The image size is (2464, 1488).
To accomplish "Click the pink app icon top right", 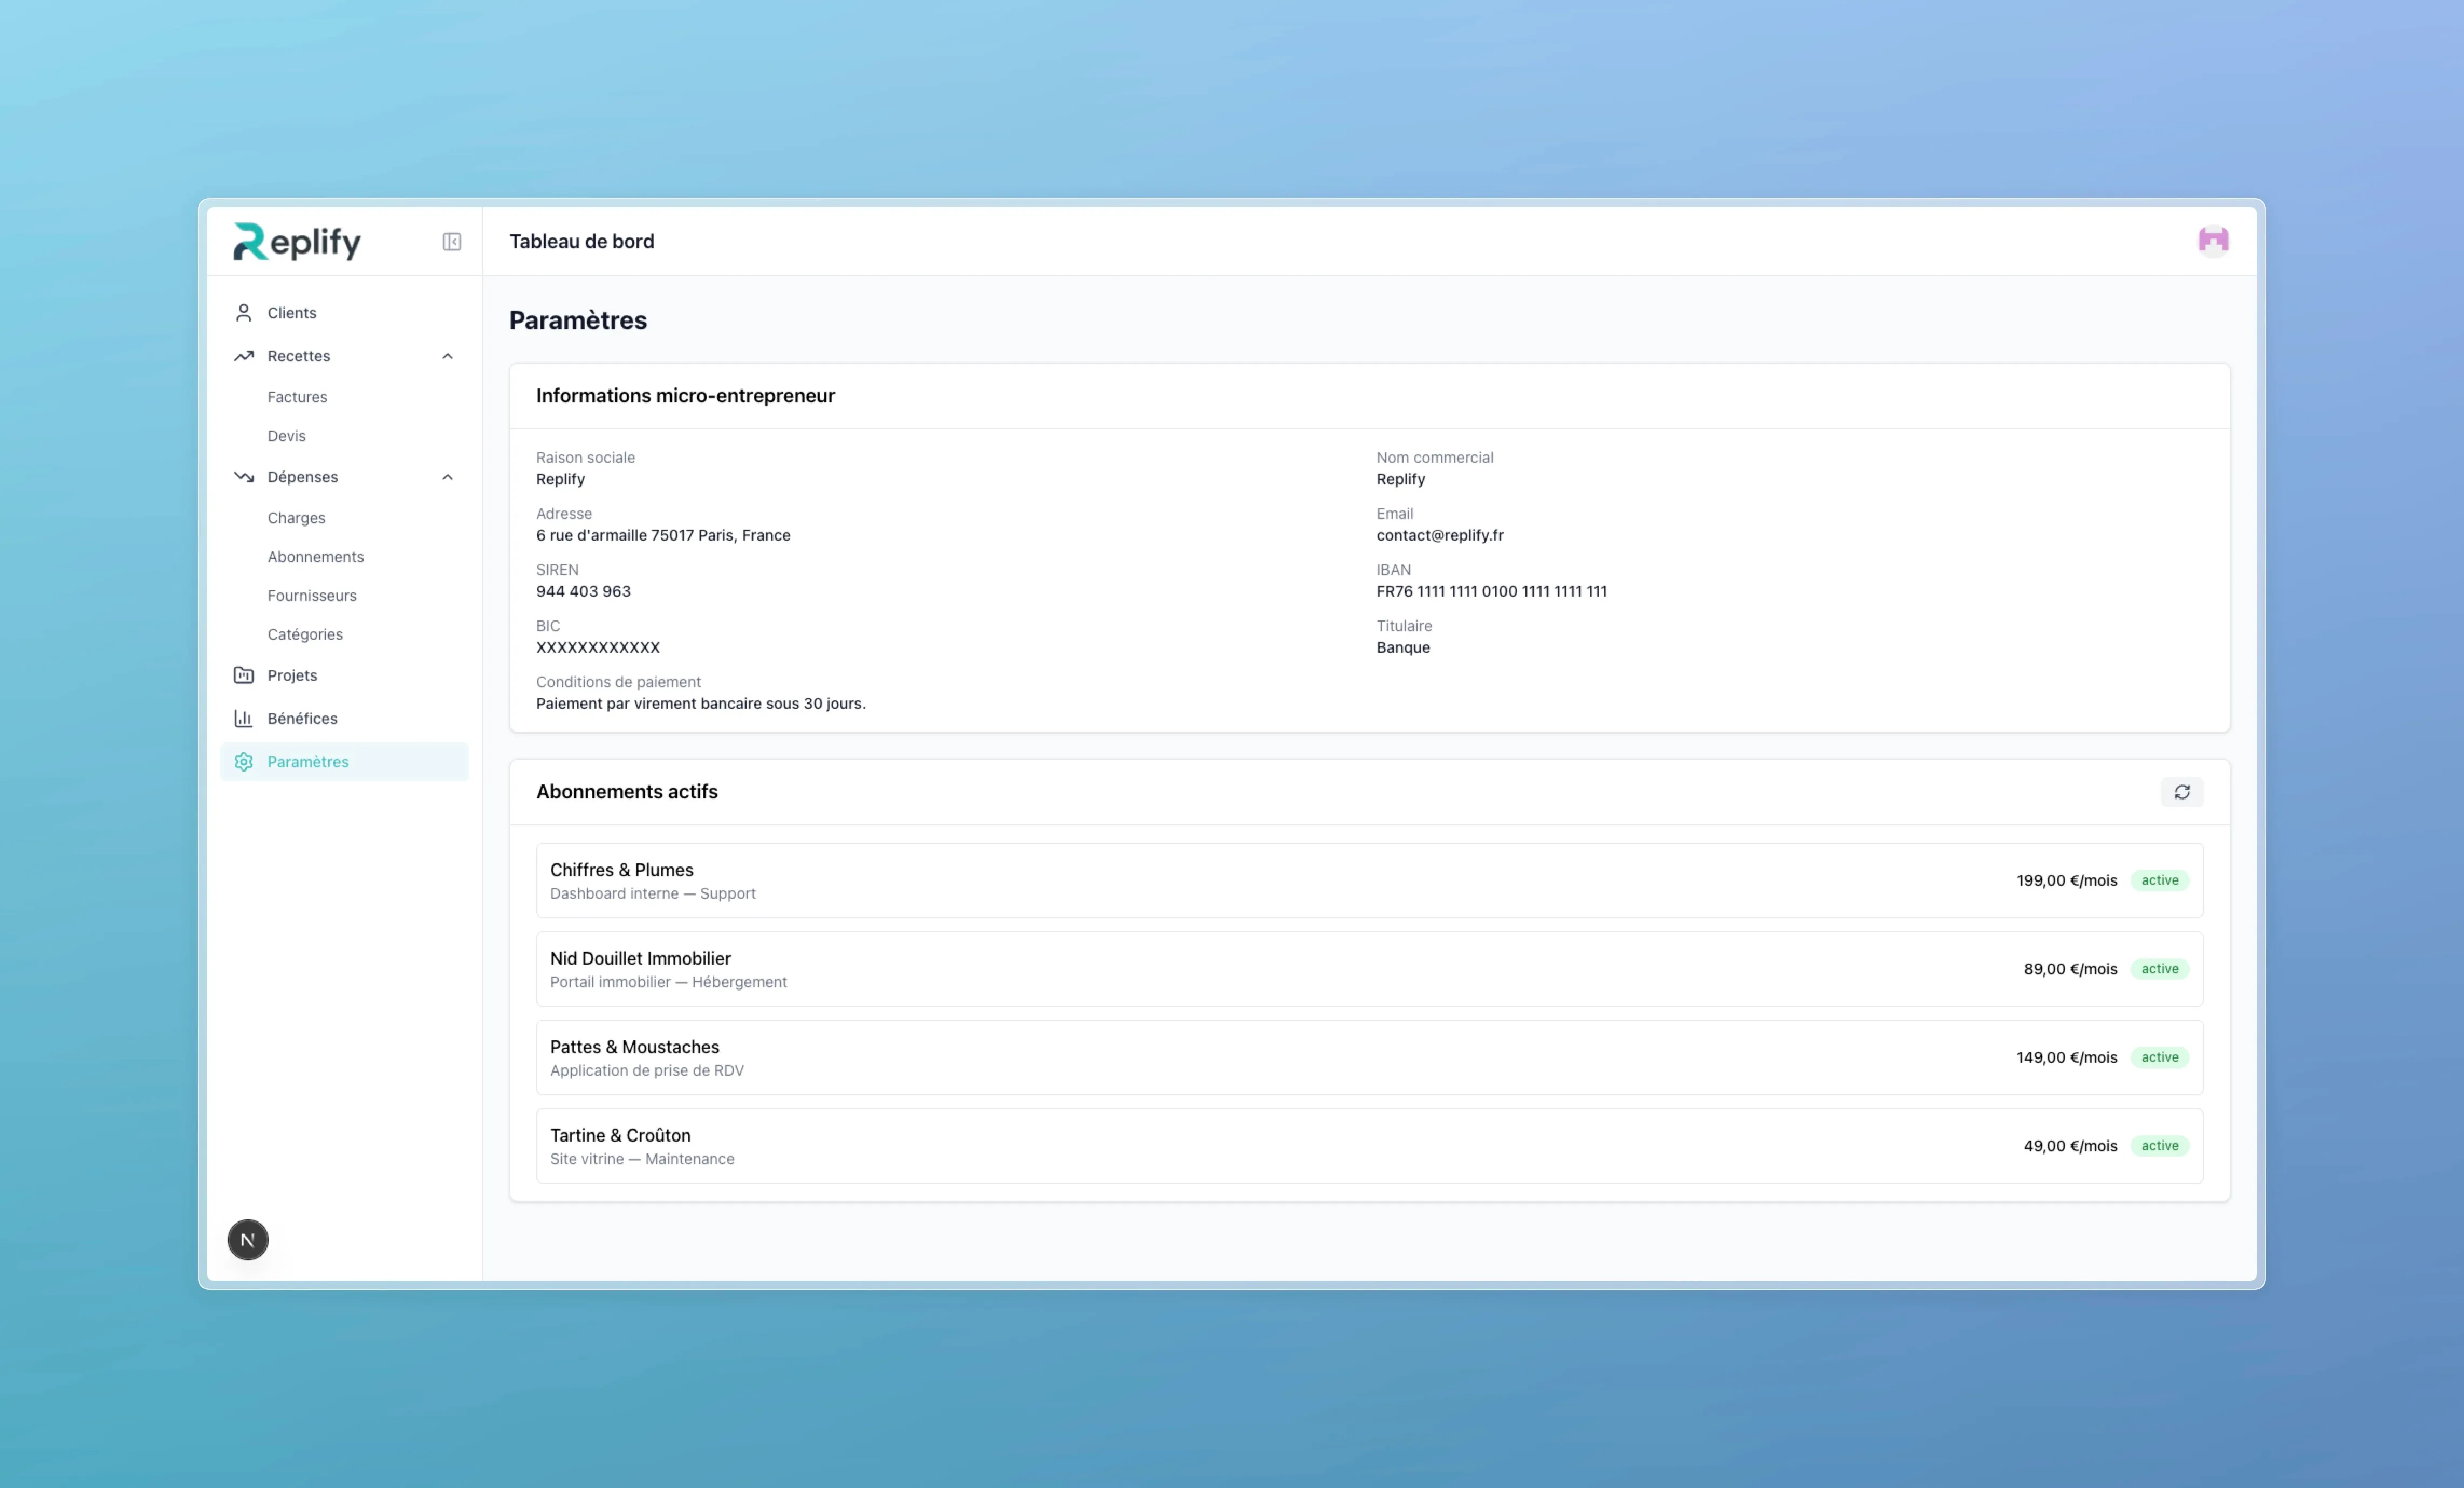I will point(2213,240).
